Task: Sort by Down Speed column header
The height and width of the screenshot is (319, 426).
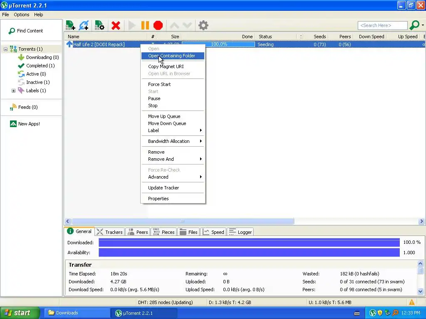Action: pos(370,37)
